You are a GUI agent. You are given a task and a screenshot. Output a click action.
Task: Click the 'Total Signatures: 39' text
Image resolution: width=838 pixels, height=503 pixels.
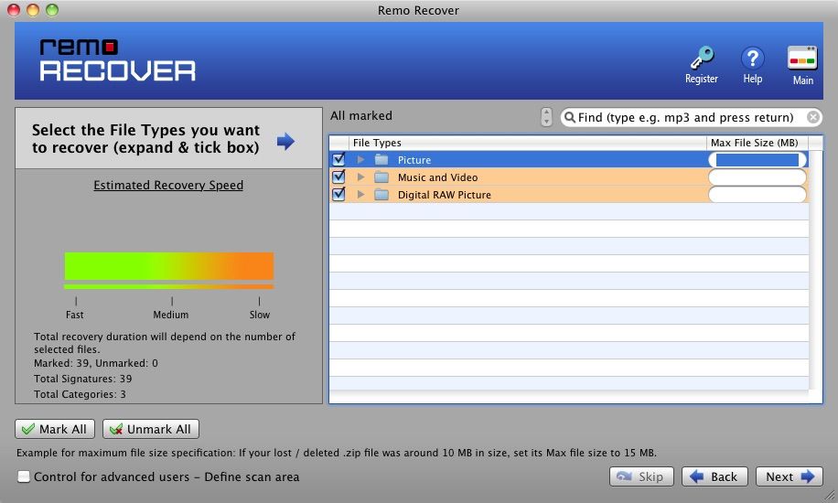[x=83, y=379]
